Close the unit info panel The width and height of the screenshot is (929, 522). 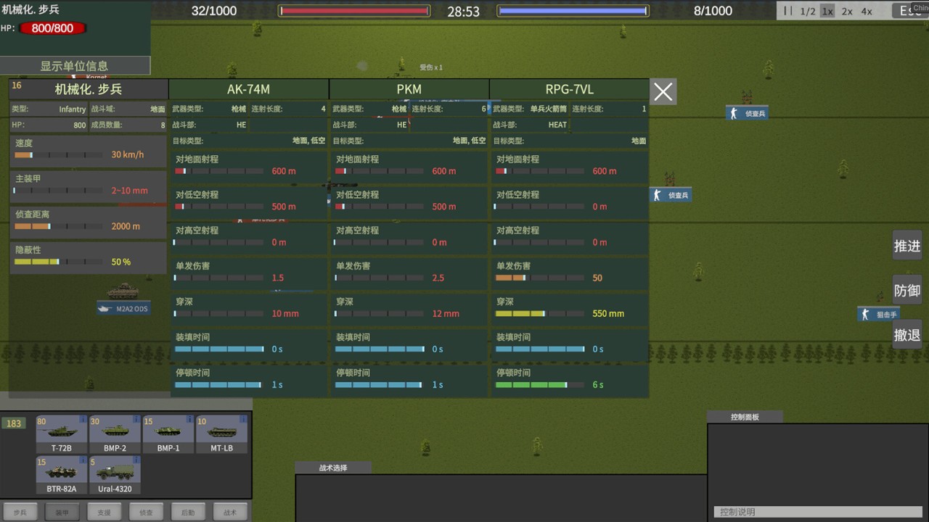coord(663,92)
